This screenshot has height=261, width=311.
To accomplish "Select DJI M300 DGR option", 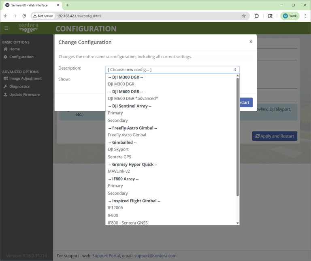I will pos(121,84).
